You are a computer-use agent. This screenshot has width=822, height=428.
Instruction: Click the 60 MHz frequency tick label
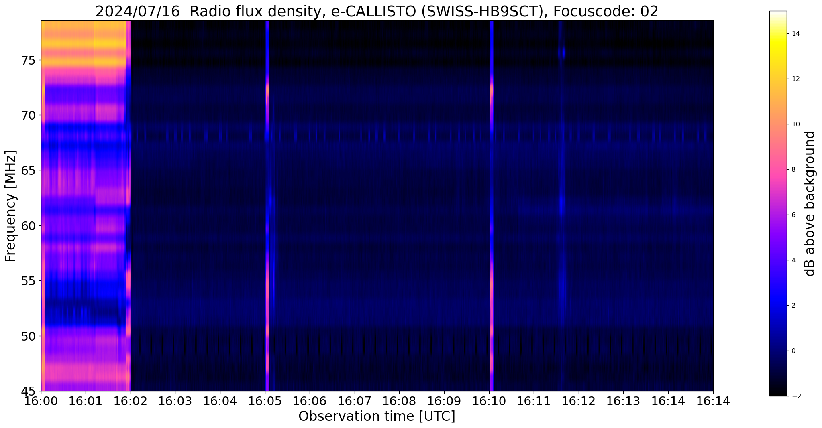pos(29,226)
